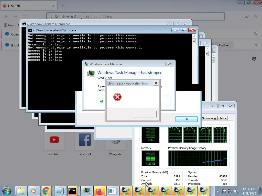Click the CPU usage 0 % gauge
262x196 pixels.
[x=150, y=135]
